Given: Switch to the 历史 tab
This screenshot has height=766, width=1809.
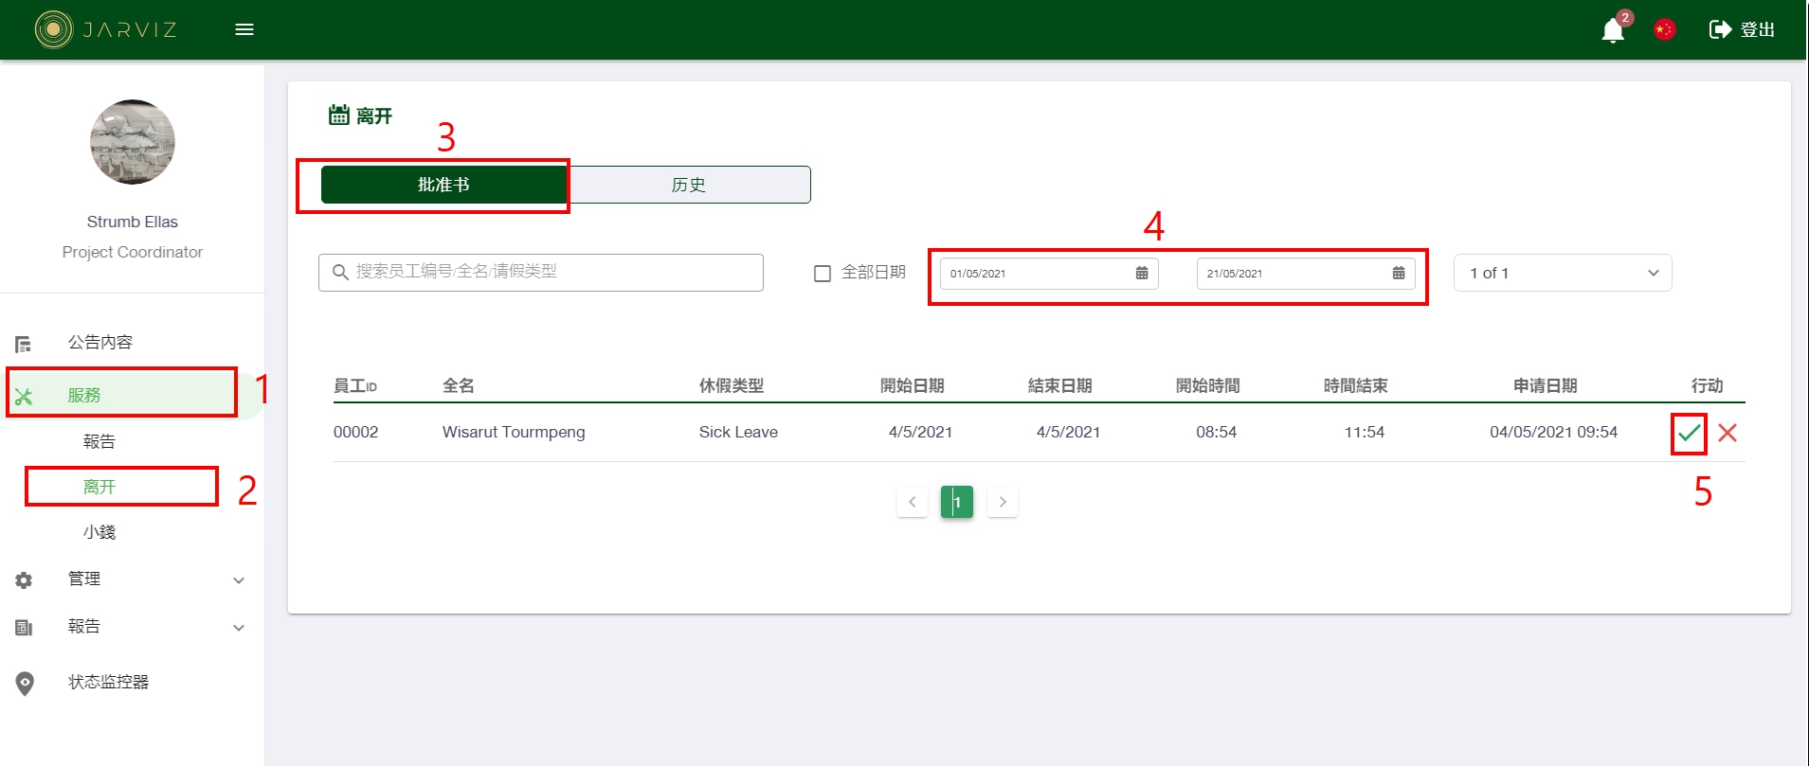Looking at the screenshot, I should click(x=689, y=185).
